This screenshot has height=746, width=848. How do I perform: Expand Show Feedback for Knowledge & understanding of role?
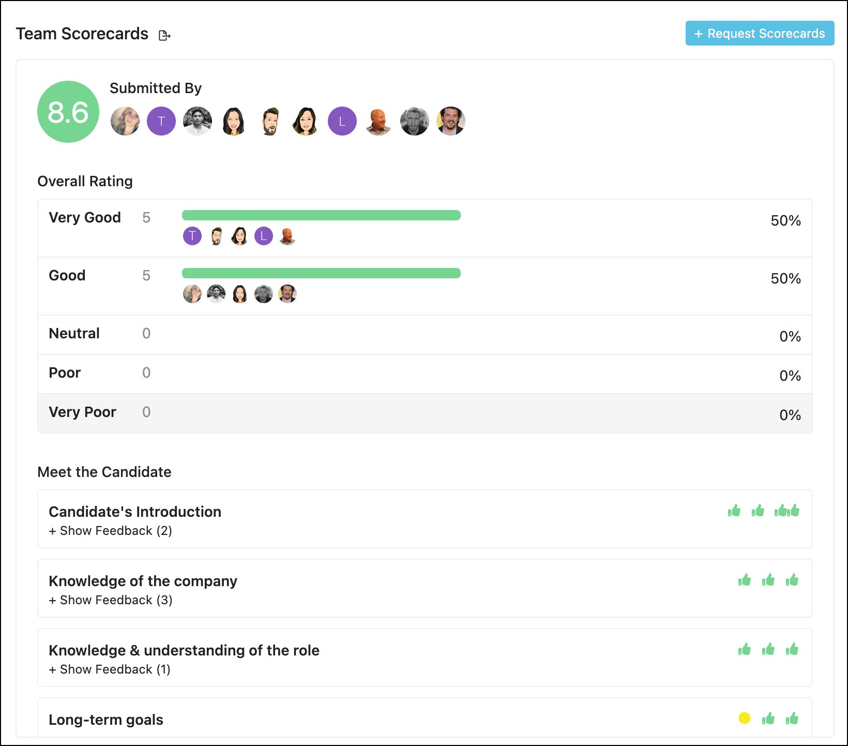tap(109, 669)
